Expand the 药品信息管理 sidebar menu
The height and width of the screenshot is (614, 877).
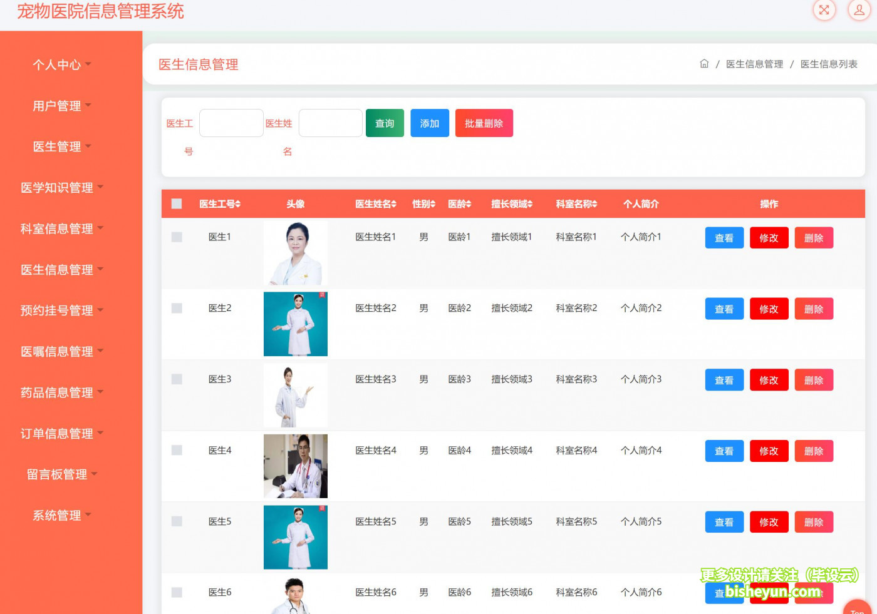click(62, 392)
